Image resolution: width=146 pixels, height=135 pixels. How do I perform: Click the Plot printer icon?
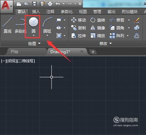tap(50, 4)
